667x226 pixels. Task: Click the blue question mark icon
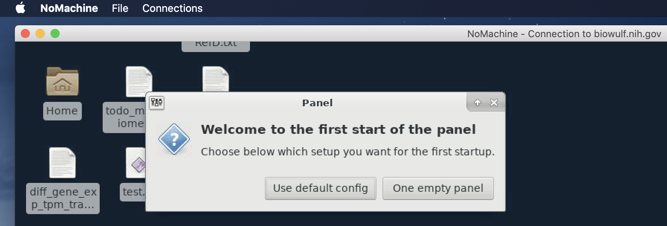[174, 139]
